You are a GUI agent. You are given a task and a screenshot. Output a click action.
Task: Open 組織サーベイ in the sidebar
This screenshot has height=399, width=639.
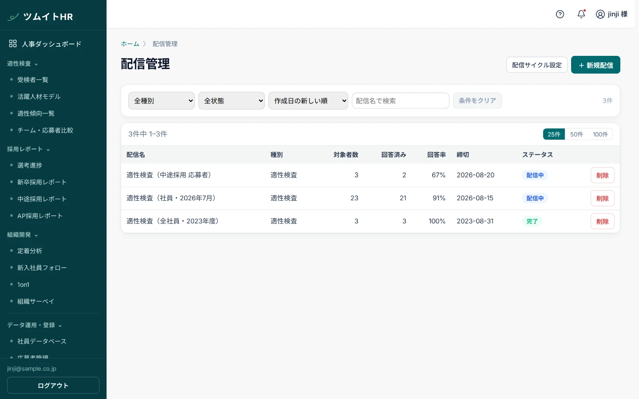[x=36, y=301]
